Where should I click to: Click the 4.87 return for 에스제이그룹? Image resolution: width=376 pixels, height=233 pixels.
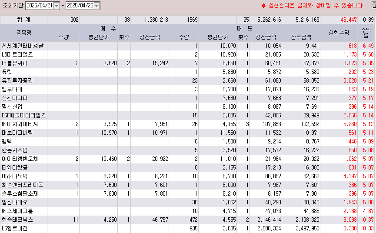pos(368,211)
